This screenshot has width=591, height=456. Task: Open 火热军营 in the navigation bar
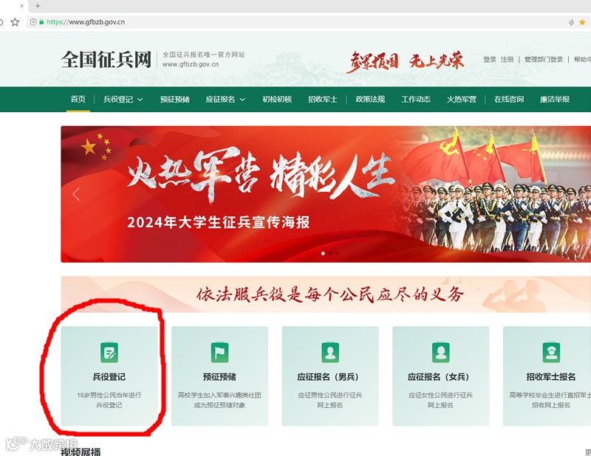pos(461,100)
